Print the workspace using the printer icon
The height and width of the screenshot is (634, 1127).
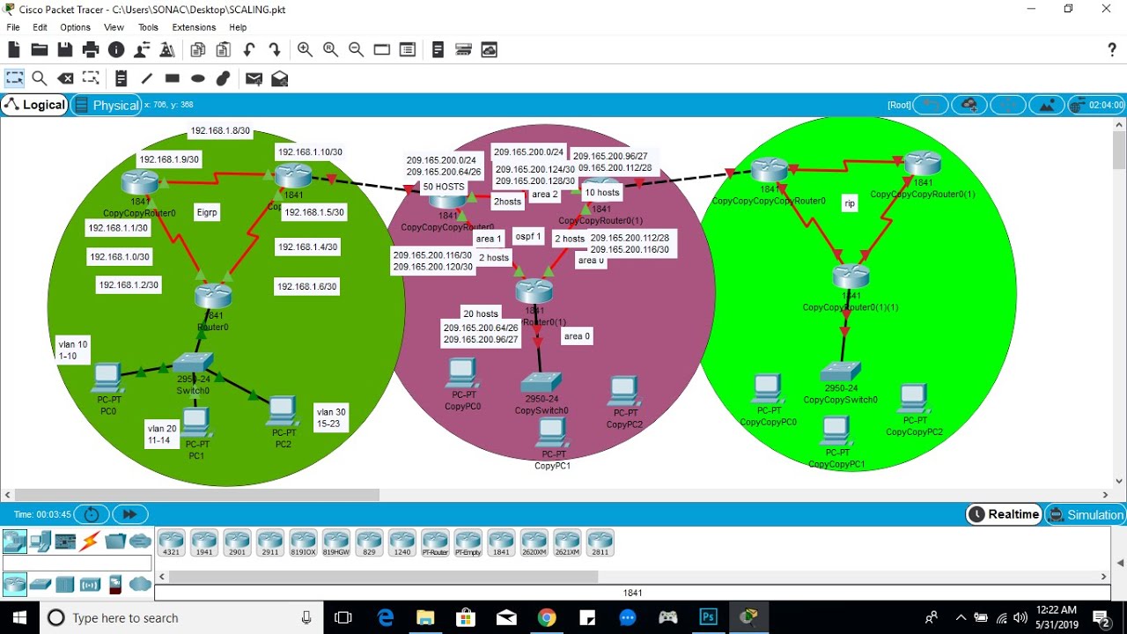[x=91, y=50]
